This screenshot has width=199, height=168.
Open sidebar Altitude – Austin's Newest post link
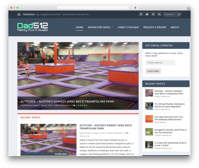[x=169, y=92]
